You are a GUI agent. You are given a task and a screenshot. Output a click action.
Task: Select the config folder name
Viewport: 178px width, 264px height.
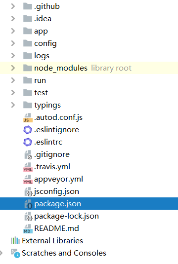coord(45,43)
